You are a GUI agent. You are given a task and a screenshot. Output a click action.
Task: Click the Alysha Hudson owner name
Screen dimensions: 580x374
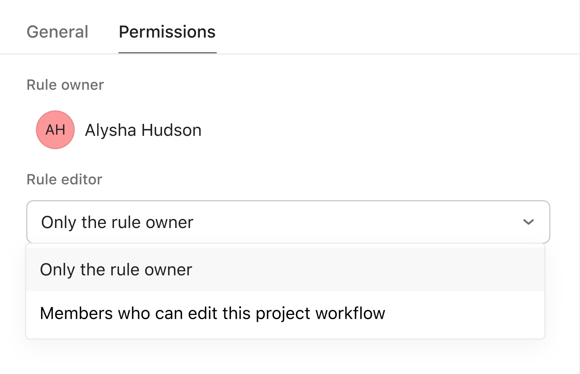tap(143, 130)
